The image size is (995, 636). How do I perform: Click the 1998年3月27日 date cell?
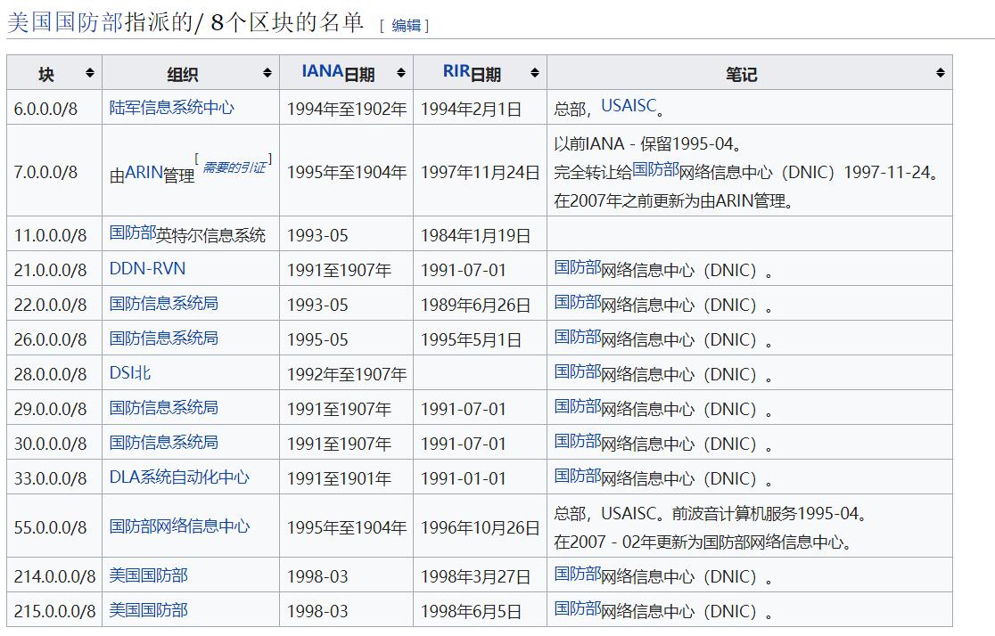click(481, 575)
